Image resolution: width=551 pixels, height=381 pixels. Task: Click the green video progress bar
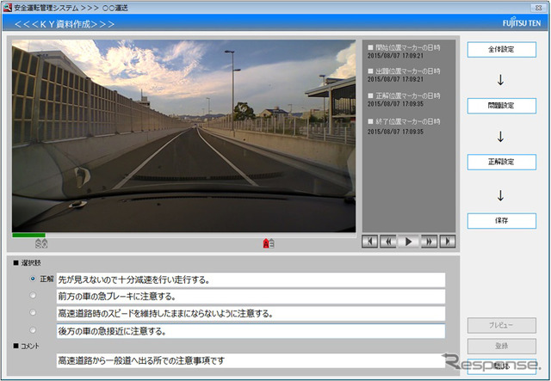click(x=28, y=236)
